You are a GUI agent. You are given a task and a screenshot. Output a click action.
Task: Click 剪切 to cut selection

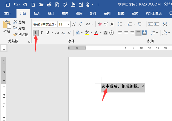(x=19, y=22)
